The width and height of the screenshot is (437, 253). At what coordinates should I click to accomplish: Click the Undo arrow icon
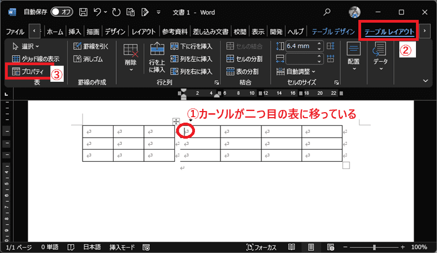96,11
